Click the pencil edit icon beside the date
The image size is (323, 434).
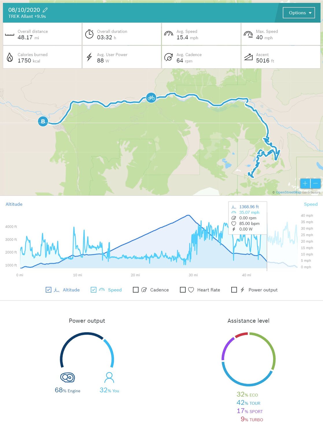tap(45, 10)
